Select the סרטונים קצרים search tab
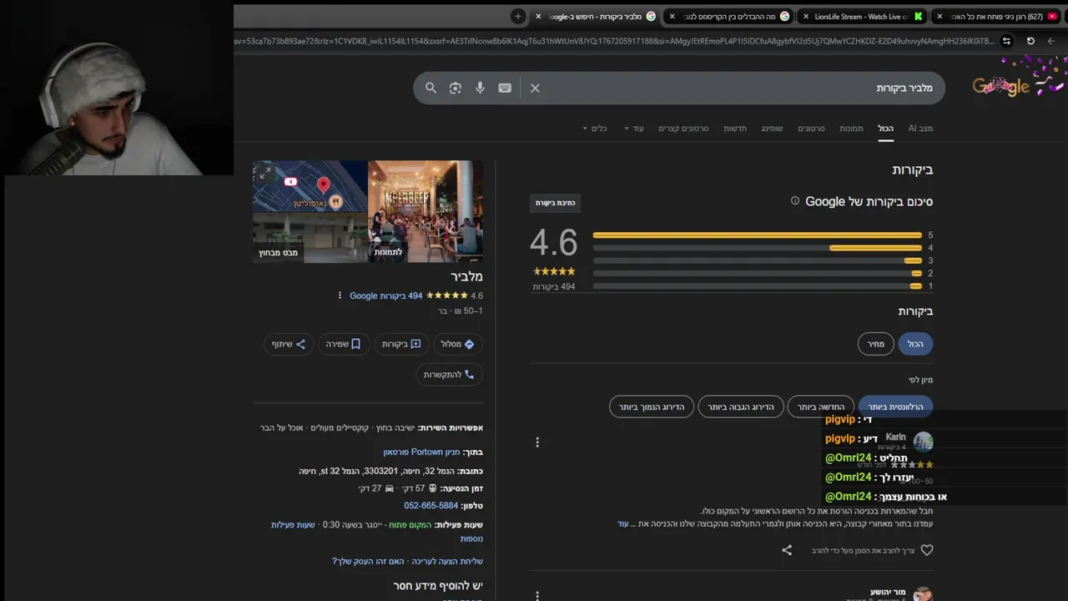The image size is (1068, 601). click(x=683, y=129)
